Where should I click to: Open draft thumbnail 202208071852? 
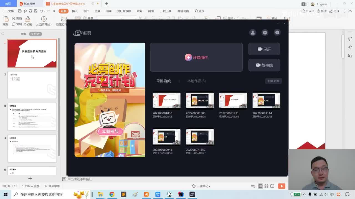(x=200, y=137)
